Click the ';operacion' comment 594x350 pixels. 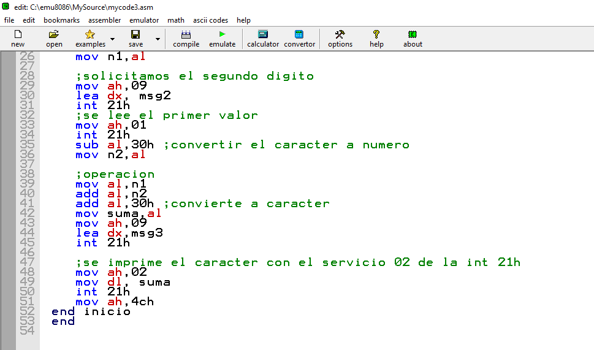(115, 174)
